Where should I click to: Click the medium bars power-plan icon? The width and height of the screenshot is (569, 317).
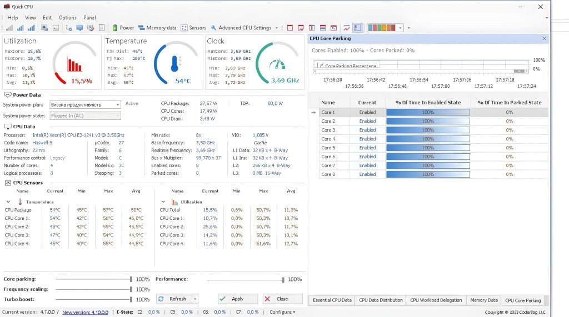click(21, 28)
